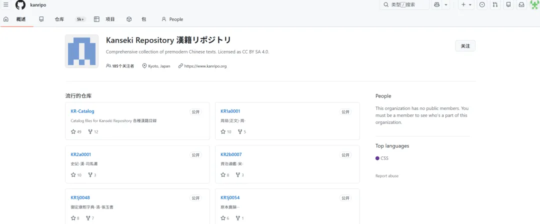Open the KR1j0048 repository link
Viewport: 540px width, 224px height.
pyautogui.click(x=80, y=198)
